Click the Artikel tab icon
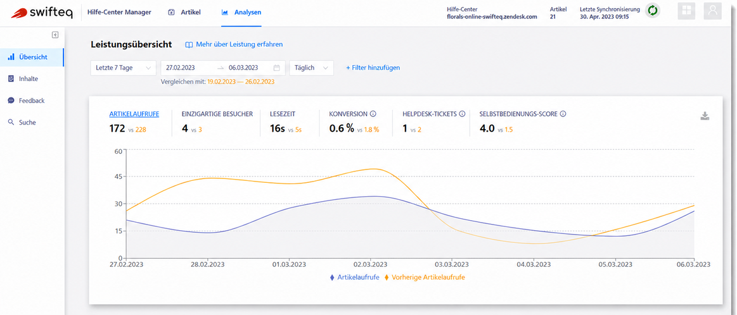 172,12
